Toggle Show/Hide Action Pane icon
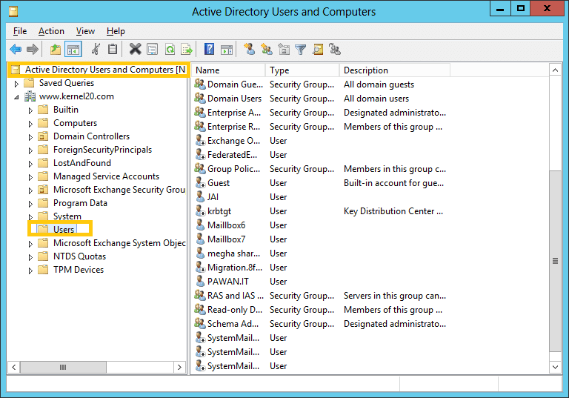 point(227,50)
